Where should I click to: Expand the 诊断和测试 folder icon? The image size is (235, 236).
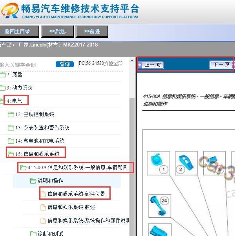[x=33, y=233]
